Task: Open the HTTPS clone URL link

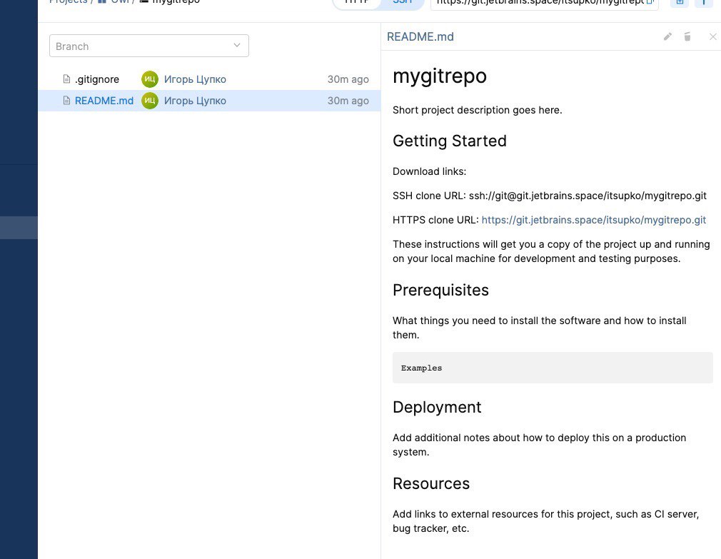Action: [594, 220]
